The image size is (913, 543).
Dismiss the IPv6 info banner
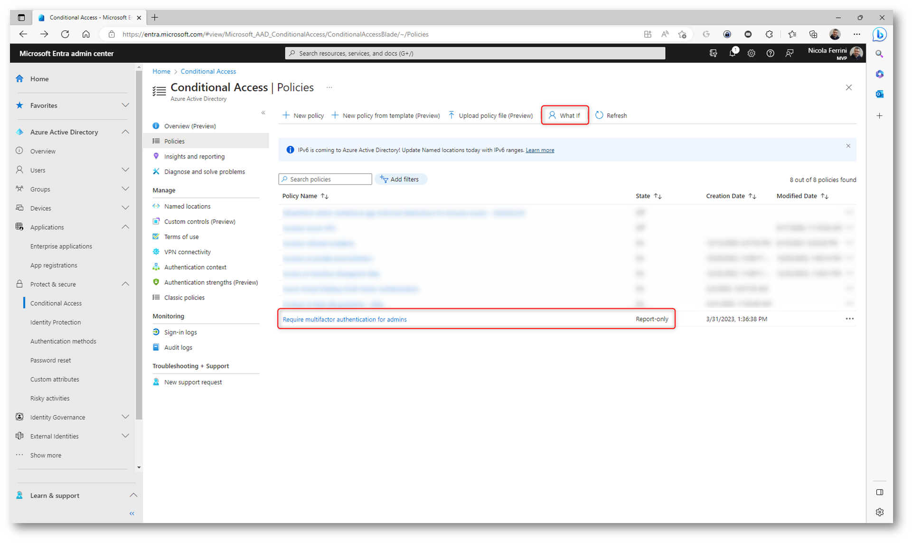pyautogui.click(x=848, y=146)
